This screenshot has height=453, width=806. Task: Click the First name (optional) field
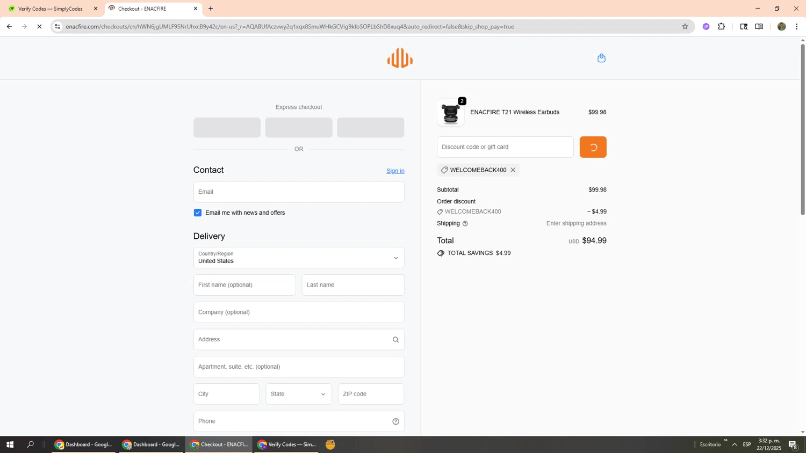[244, 285]
